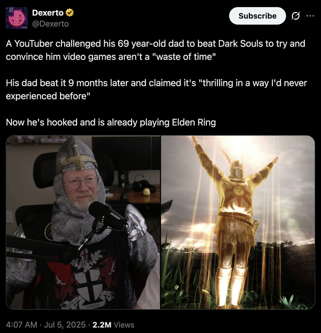
Task: Click the 4:07 AM timestamp
Action: [x=21, y=325]
